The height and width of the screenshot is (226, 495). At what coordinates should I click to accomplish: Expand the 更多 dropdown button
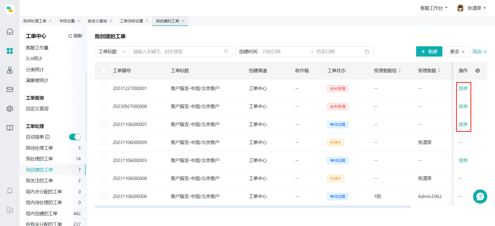click(457, 51)
